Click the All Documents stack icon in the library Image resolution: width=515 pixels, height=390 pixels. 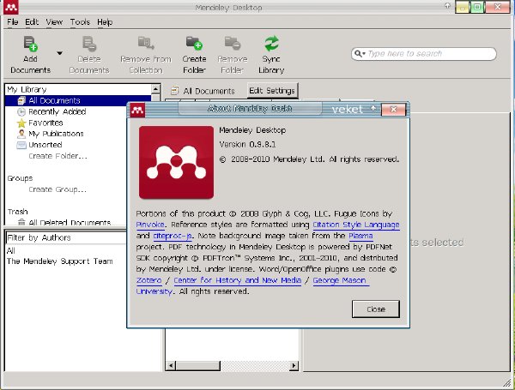[x=21, y=100]
